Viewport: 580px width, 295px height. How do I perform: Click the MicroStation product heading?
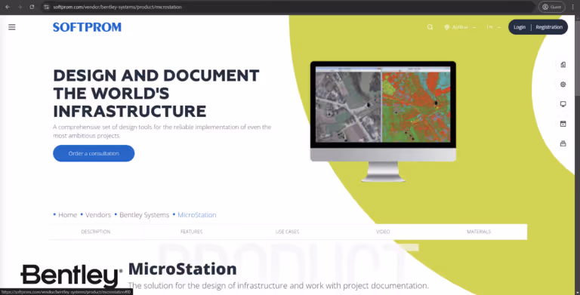(x=182, y=269)
